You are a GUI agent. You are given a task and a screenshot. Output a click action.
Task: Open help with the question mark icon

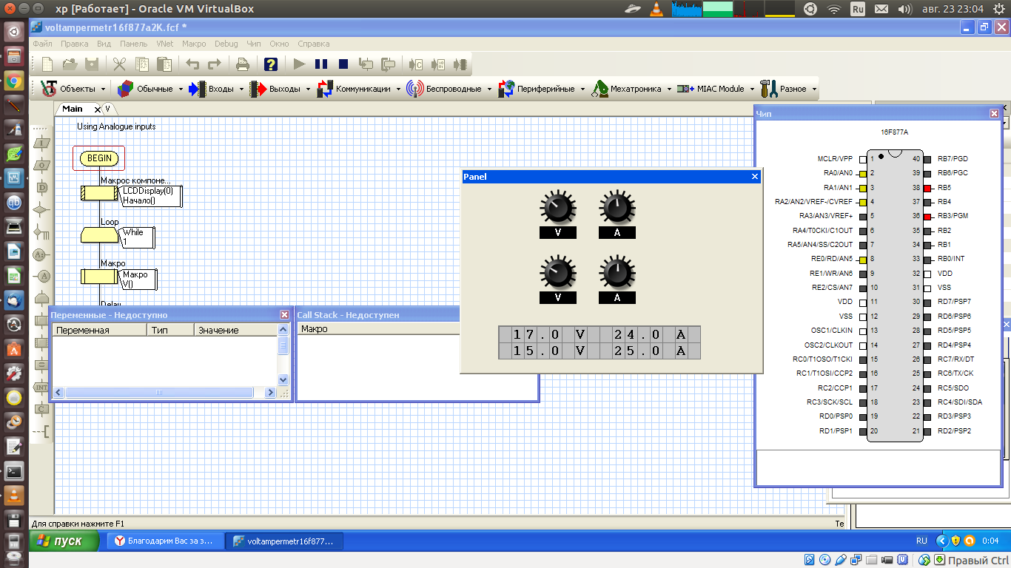tap(271, 64)
